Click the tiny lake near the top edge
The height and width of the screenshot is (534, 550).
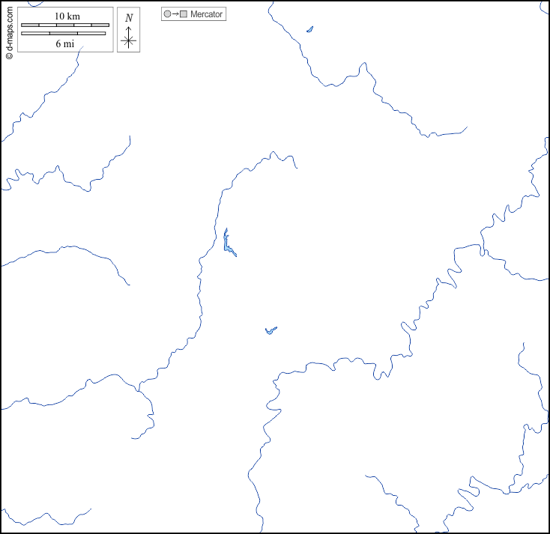pos(309,30)
